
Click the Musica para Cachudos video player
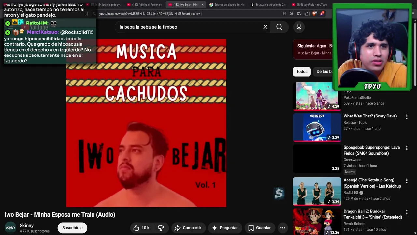(146, 123)
